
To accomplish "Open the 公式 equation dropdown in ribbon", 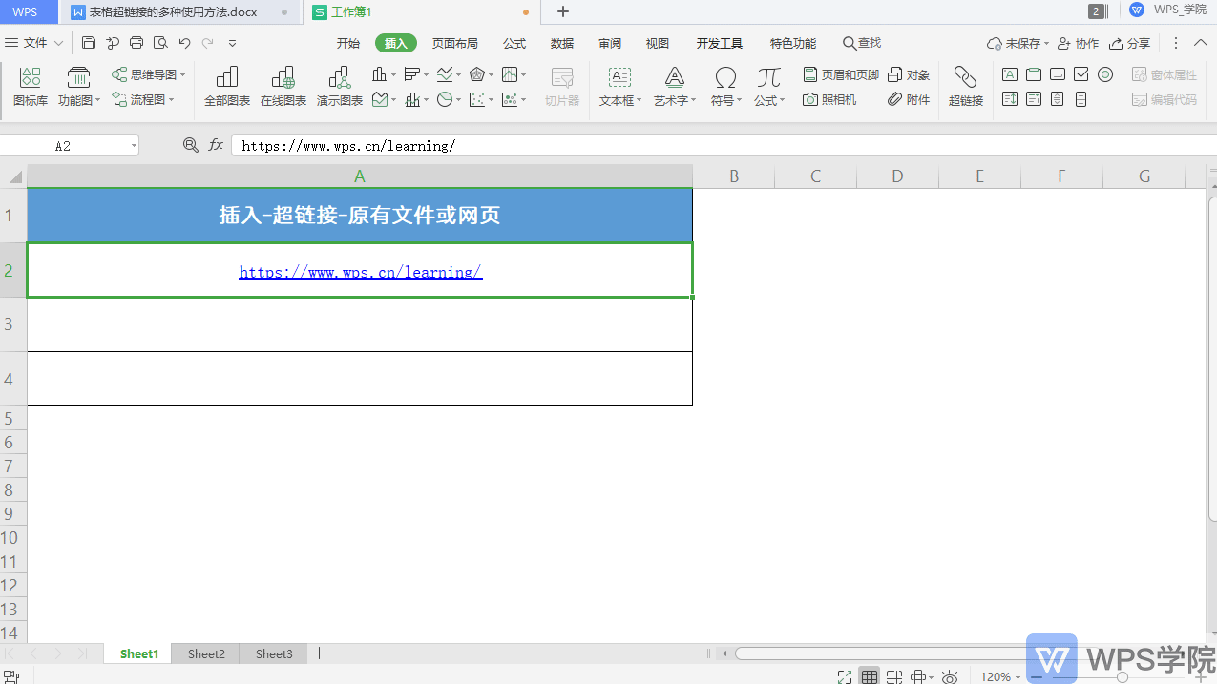I will pyautogui.click(x=769, y=86).
